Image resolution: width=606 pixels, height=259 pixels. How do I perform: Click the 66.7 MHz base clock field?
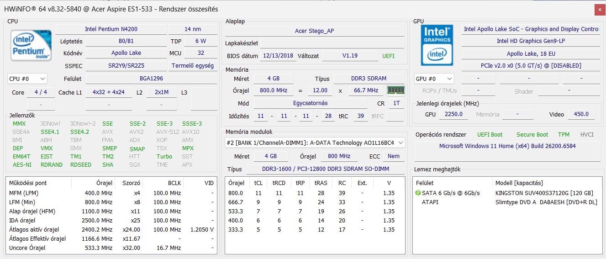[366, 90]
